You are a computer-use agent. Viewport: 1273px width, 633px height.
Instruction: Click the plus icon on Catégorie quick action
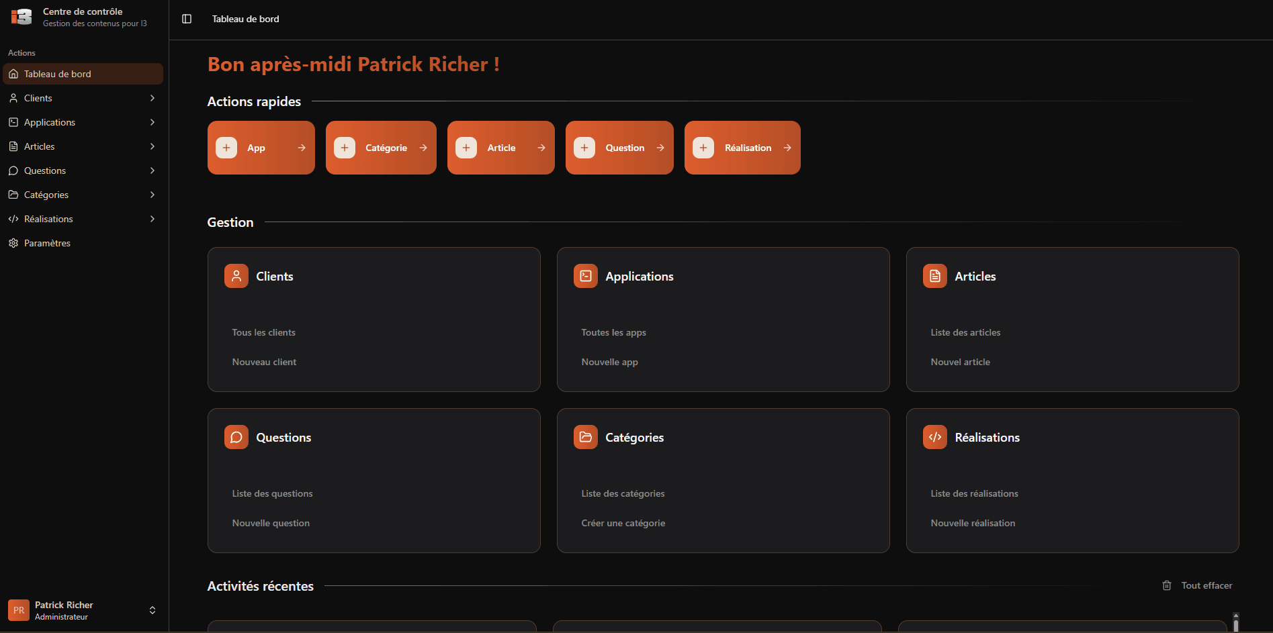coord(345,148)
